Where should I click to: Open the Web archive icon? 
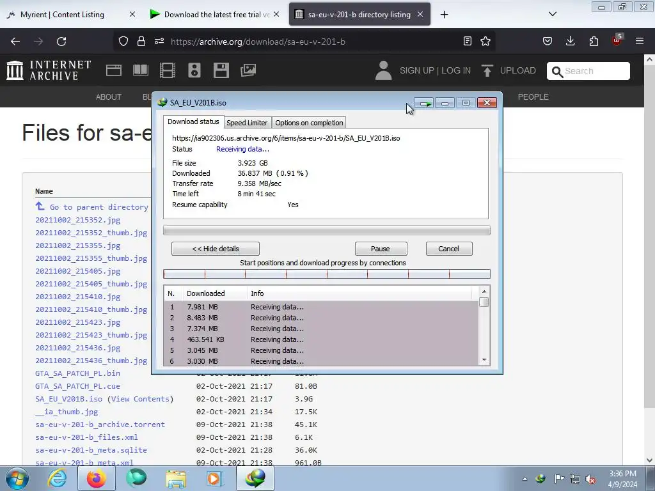114,70
